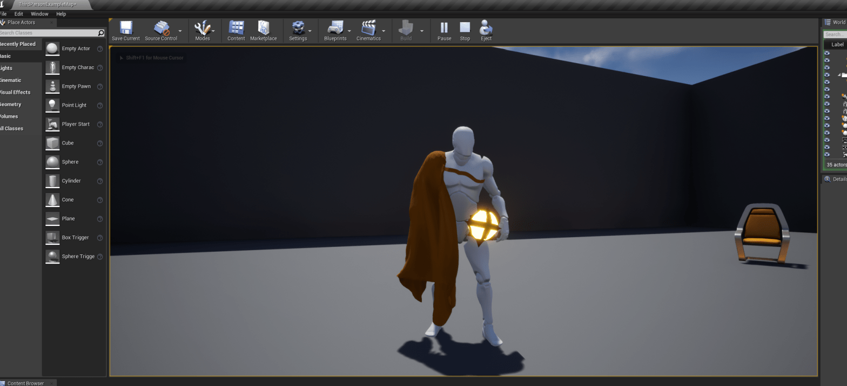Viewport: 847px width, 386px height.
Task: Choose the Visual Effects category
Action: (15, 92)
